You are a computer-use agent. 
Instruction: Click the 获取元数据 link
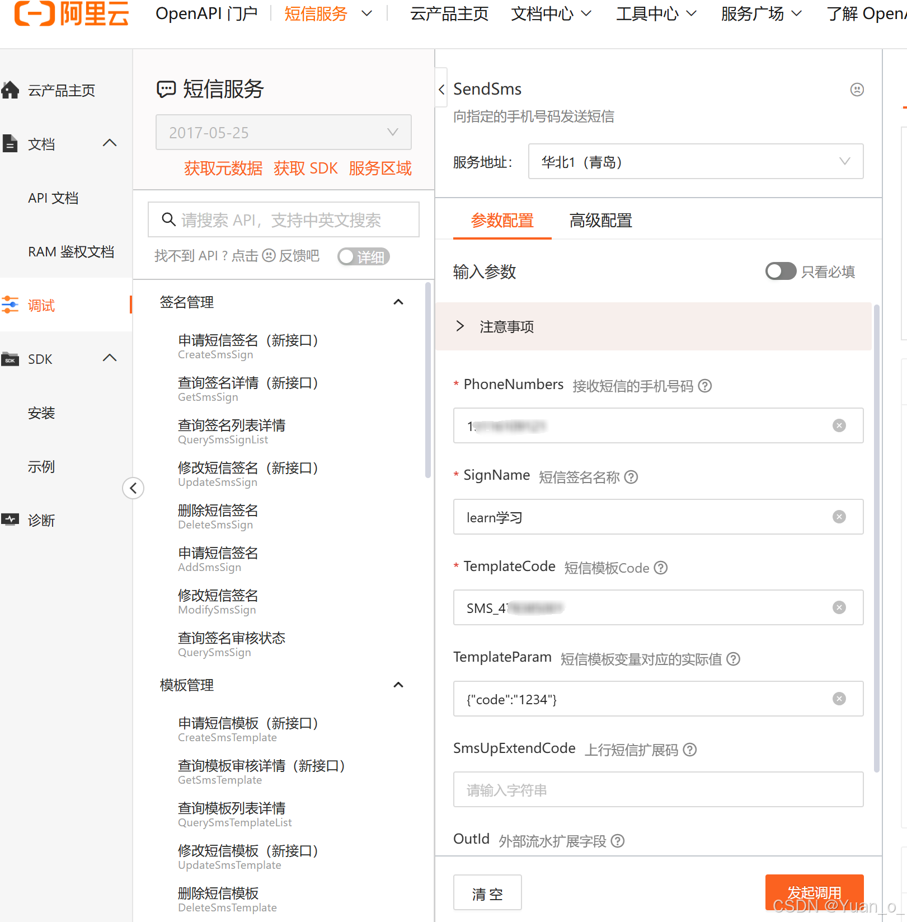(223, 168)
